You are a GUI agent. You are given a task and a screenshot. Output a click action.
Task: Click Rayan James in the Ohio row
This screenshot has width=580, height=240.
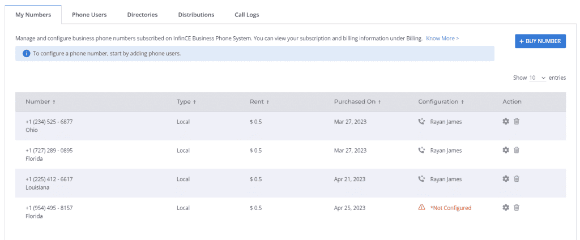(446, 122)
